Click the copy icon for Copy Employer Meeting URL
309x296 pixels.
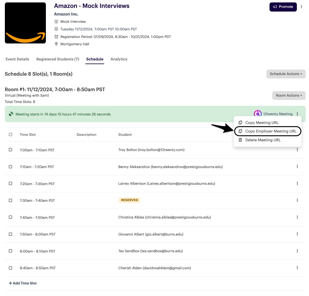click(240, 131)
